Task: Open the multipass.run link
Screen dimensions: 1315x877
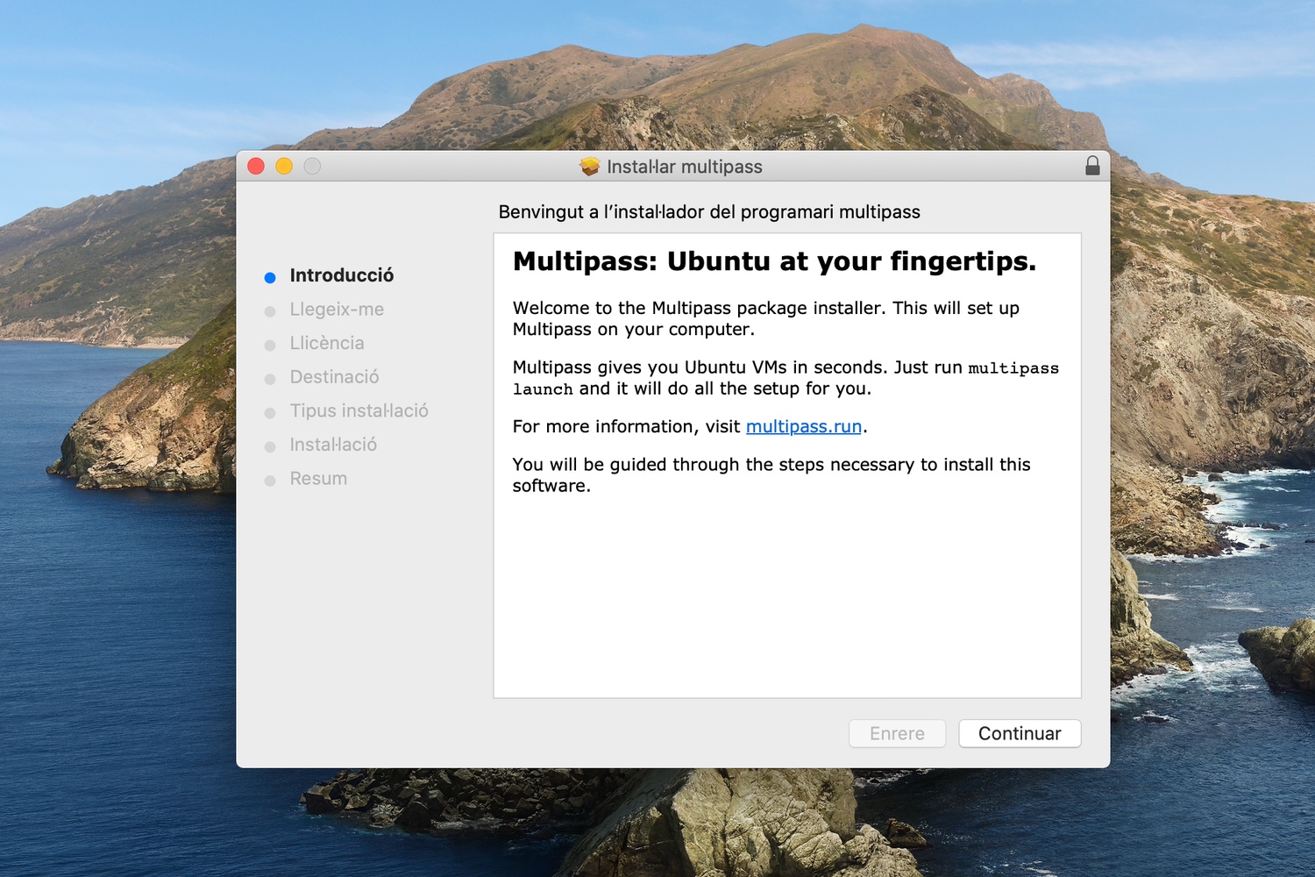Action: coord(804,426)
